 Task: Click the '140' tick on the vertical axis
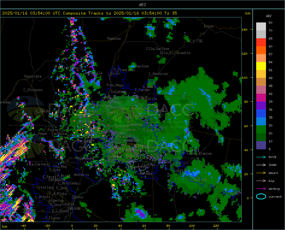click(x=244, y=29)
